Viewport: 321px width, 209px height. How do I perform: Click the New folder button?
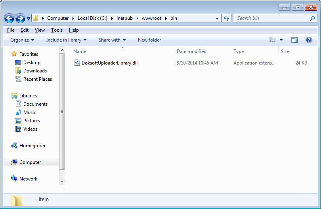coord(149,40)
